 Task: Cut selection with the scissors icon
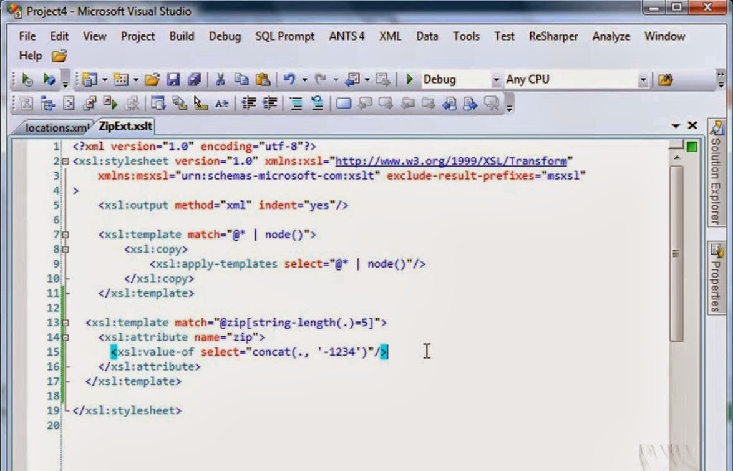click(x=220, y=79)
